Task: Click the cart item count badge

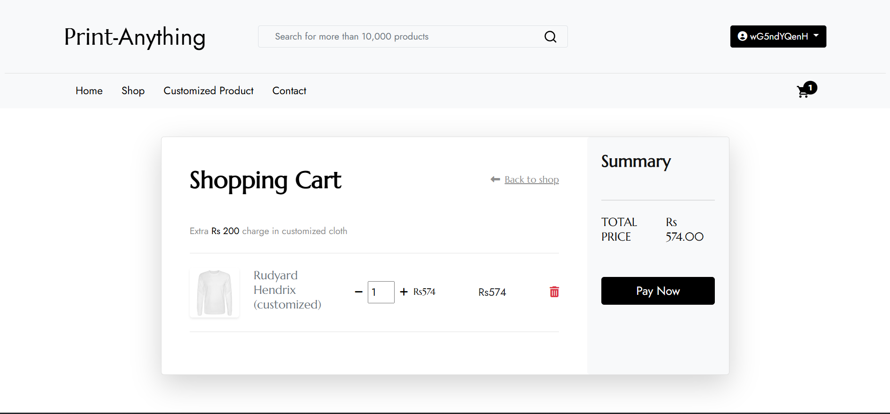Action: 810,88
